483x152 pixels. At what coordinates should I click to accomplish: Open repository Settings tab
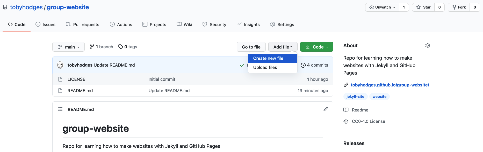282,25
